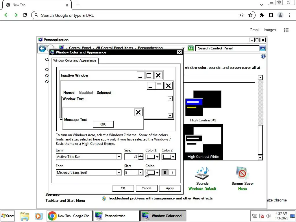Go back in Chrome history
This screenshot has height=222, width=296.
(6, 15)
